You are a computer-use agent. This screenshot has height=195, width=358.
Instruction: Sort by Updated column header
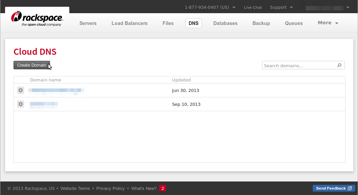[181, 80]
